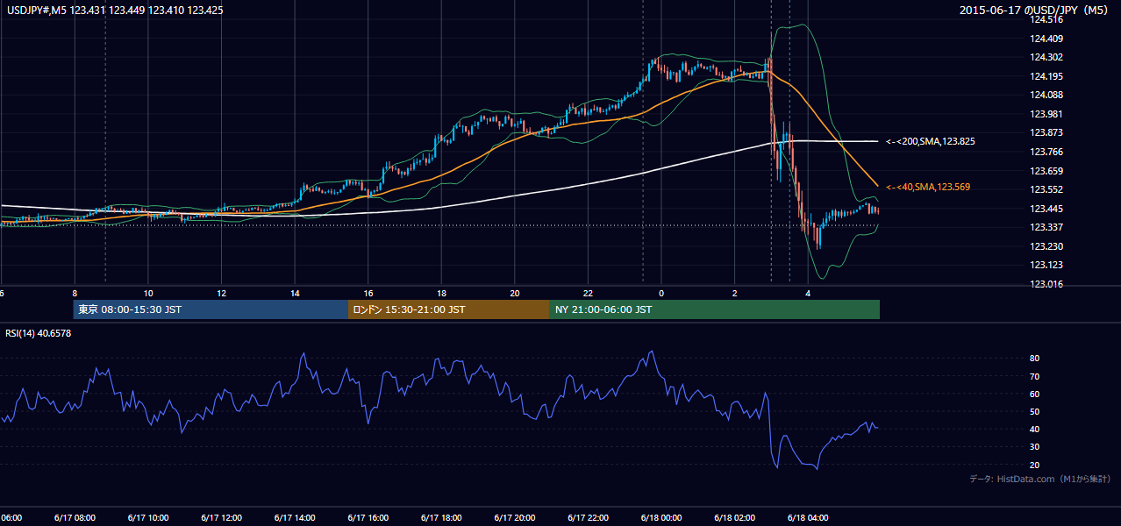Click price scale value 123.337
The image size is (1121, 526).
[x=1046, y=227]
